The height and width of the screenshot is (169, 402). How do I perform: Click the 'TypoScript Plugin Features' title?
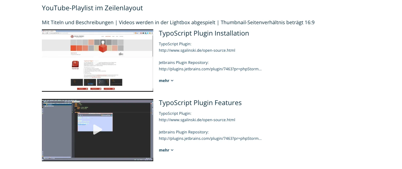200,103
